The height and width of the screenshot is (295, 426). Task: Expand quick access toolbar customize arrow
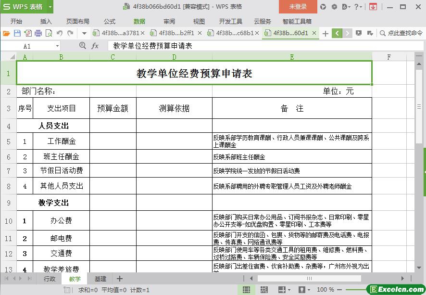point(84,33)
